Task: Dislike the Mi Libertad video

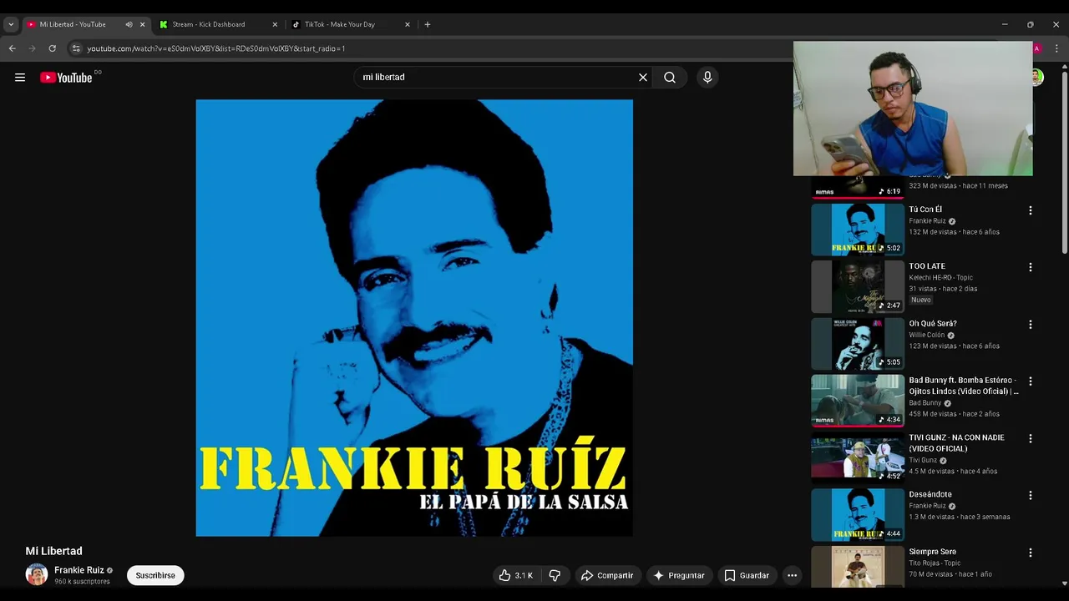Action: click(555, 575)
